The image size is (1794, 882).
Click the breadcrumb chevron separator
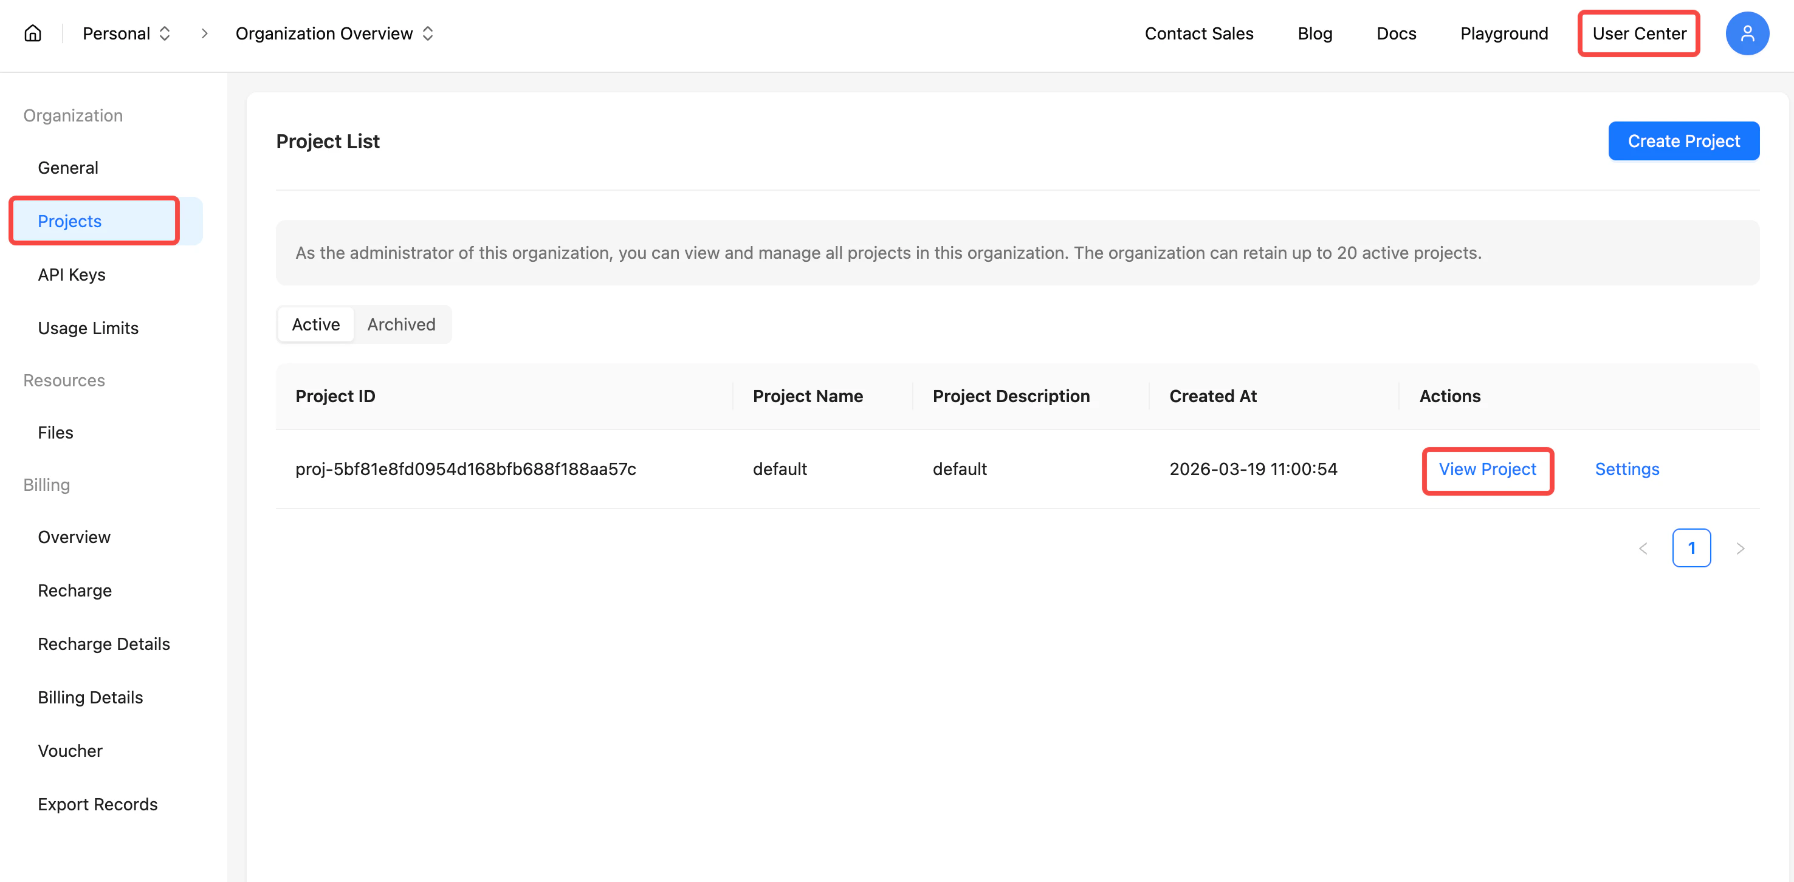pyautogui.click(x=204, y=33)
